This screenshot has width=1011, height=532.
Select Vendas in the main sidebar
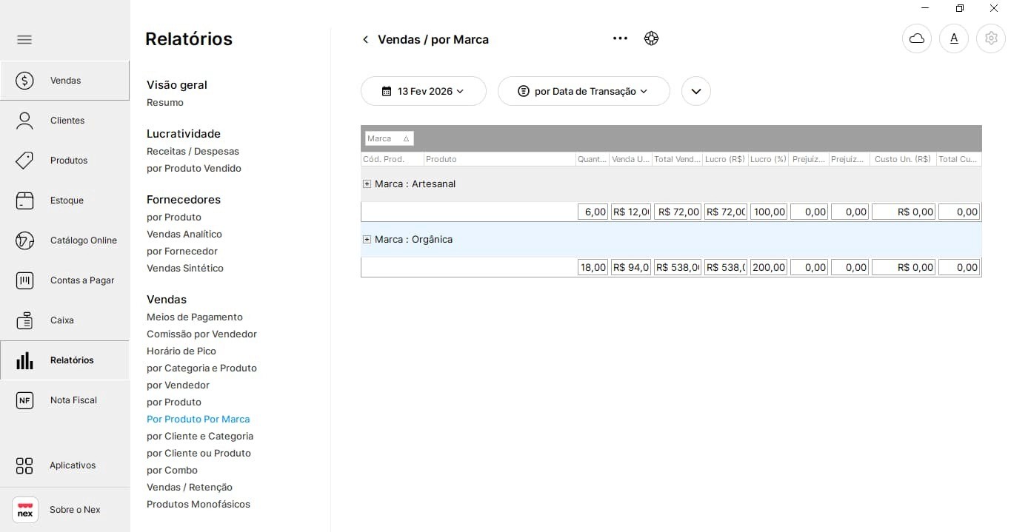click(65, 81)
